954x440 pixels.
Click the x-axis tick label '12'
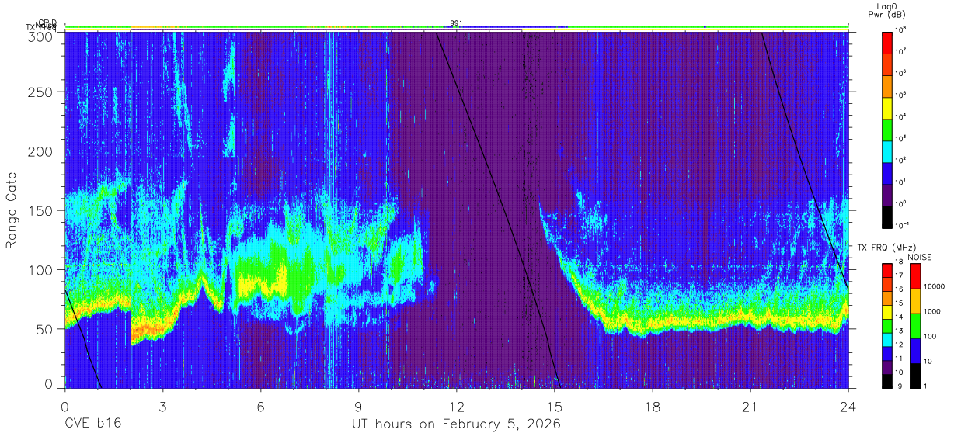[457, 407]
